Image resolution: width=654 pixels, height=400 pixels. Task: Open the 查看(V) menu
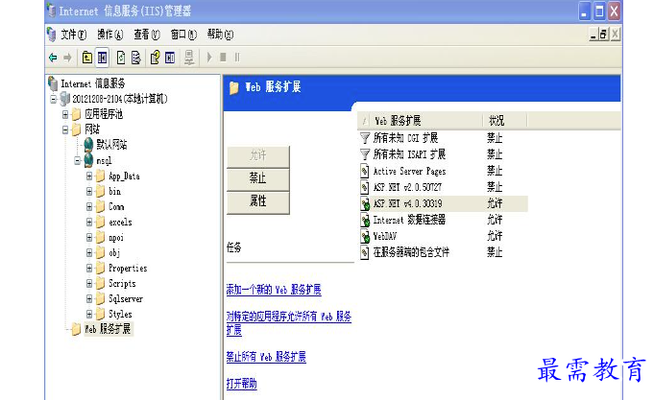click(x=147, y=35)
